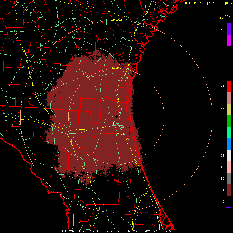Select the GC gray legend swatch
The image size is (233, 233).
click(x=229, y=178)
